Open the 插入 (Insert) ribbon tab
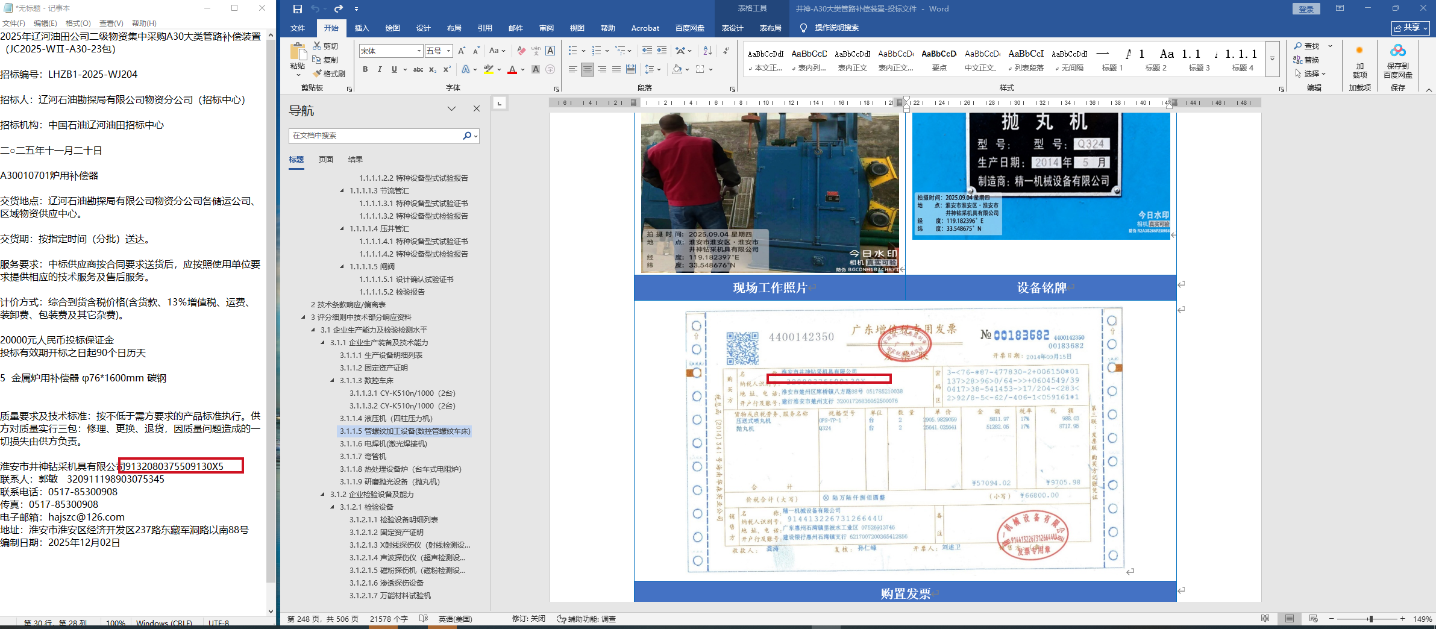 coord(362,28)
